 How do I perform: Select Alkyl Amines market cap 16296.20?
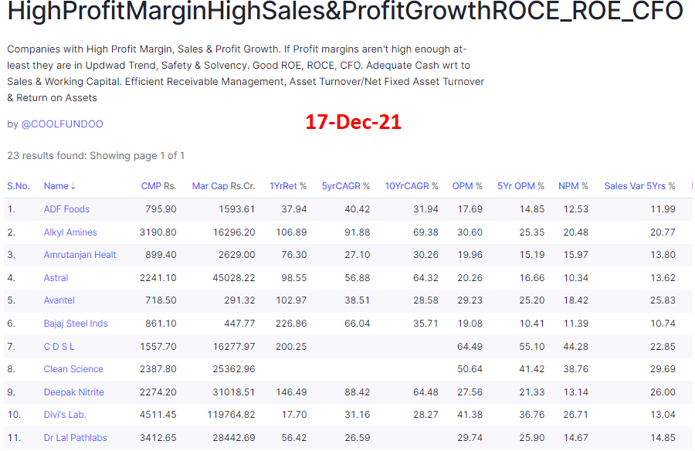tap(234, 232)
